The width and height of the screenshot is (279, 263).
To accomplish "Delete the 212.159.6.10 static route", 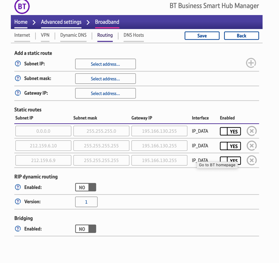I will pyautogui.click(x=251, y=146).
